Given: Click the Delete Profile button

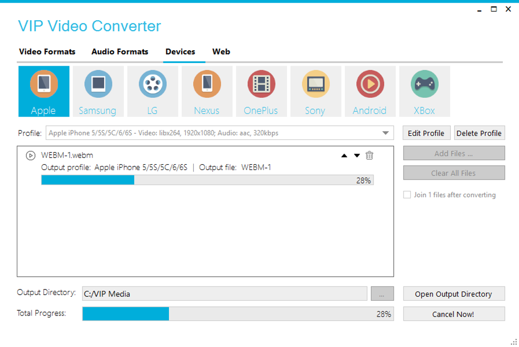Looking at the screenshot, I should click(x=479, y=133).
